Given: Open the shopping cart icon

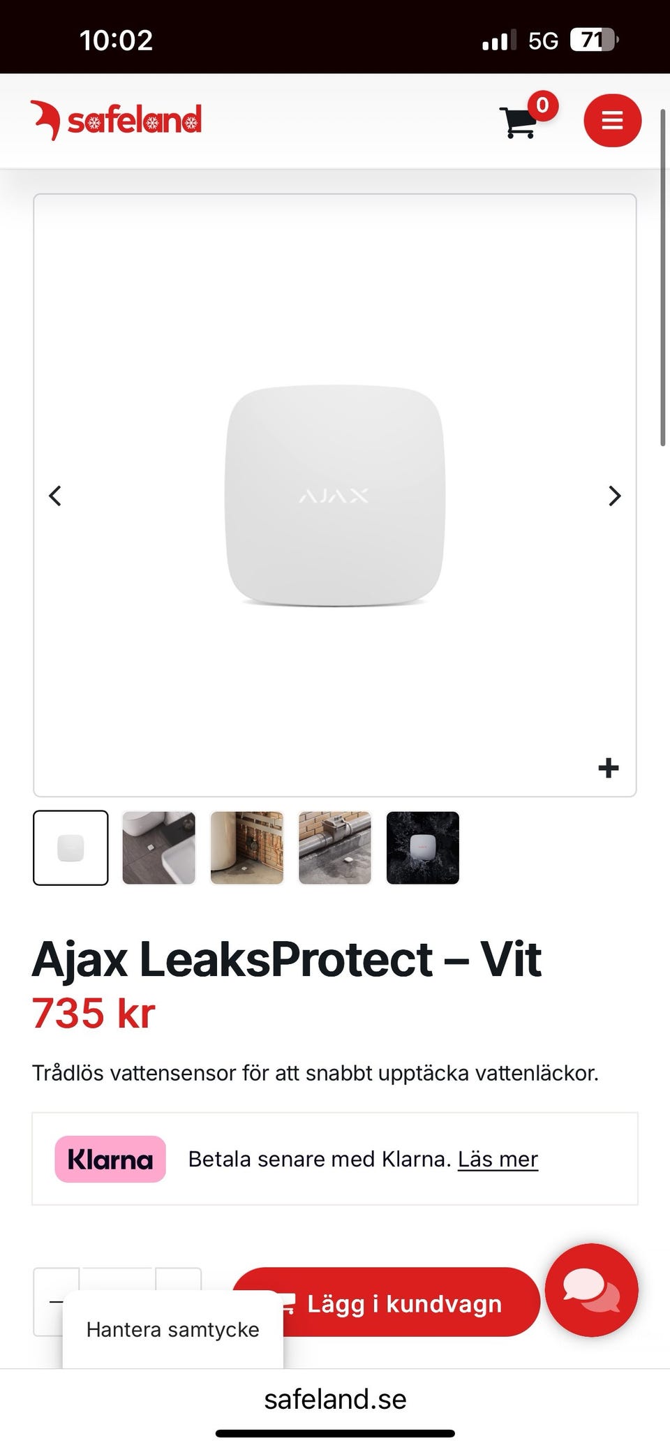Looking at the screenshot, I should coord(519,122).
